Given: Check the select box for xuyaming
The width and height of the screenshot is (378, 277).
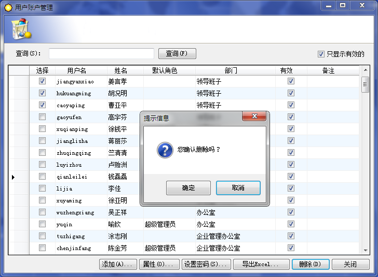Looking at the screenshot, I should 42,200.
